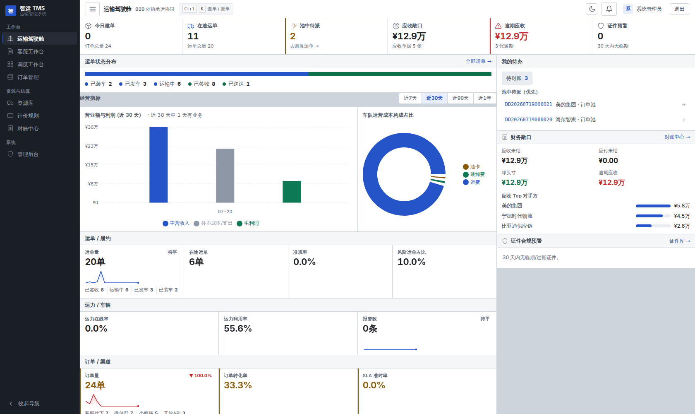Click the 美的集团 receivable progress bar

pos(653,206)
